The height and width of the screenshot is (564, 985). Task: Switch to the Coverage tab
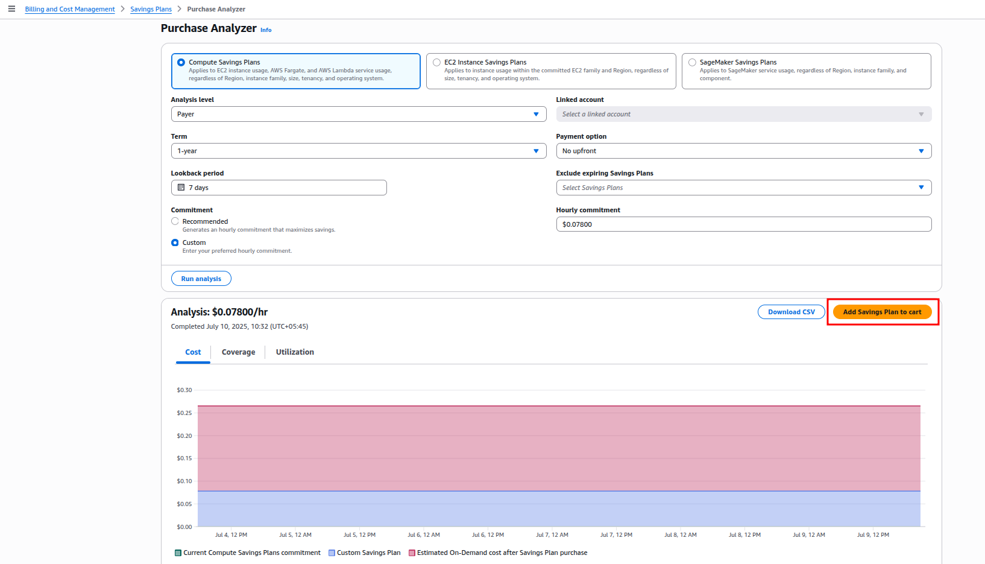point(238,352)
